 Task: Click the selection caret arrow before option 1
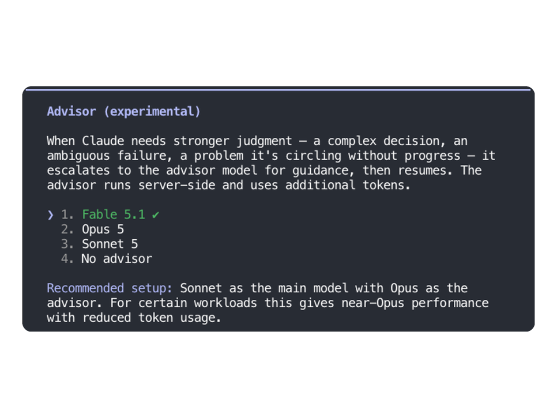(50, 215)
